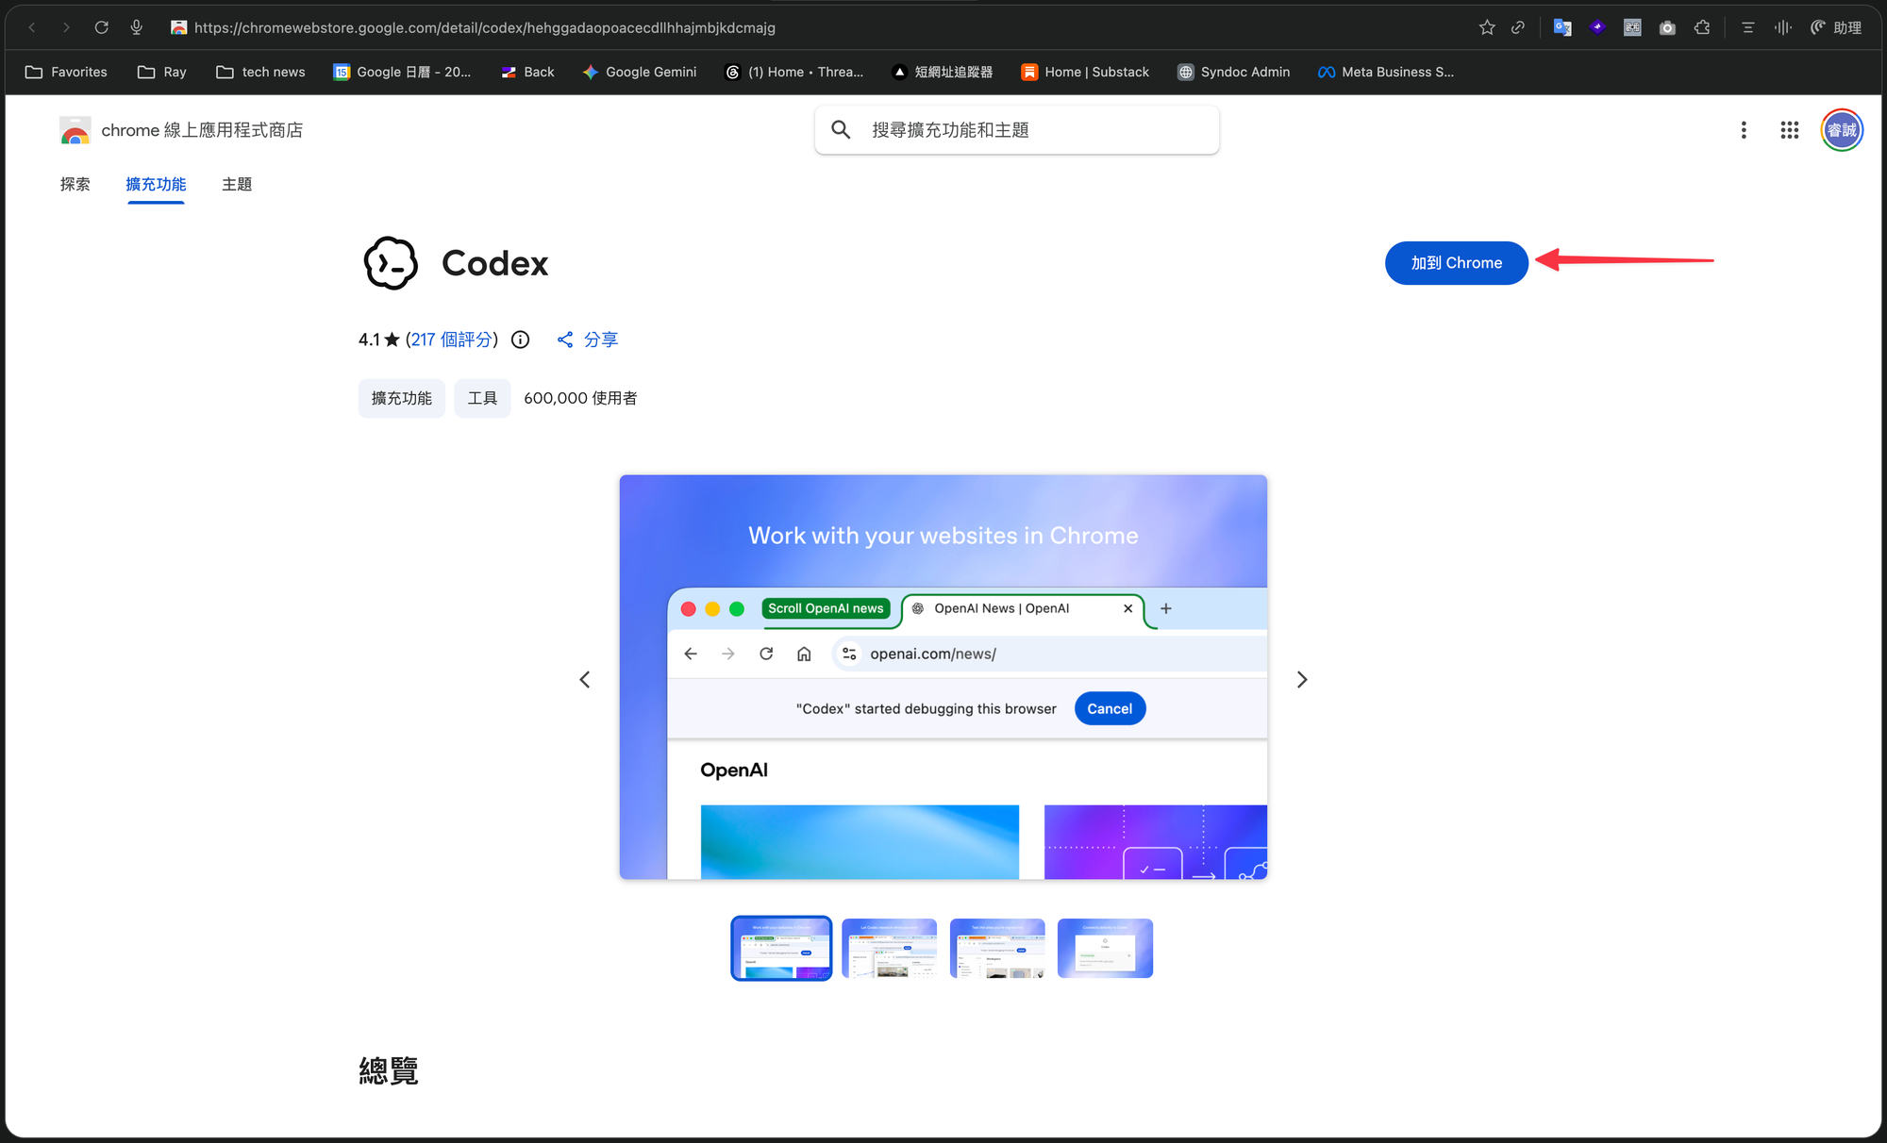The width and height of the screenshot is (1887, 1143).
Task: Open the Ray bookmark folder
Action: pyautogui.click(x=162, y=72)
